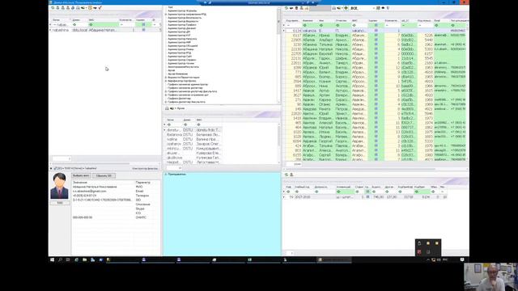
Task: Open taskbar Search
Action: pyautogui.click(x=60, y=260)
